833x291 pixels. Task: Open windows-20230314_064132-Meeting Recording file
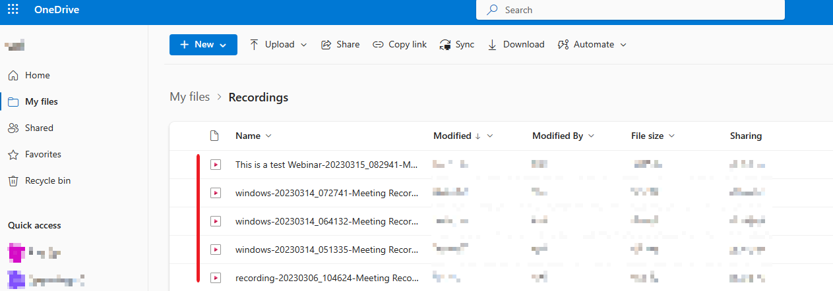[x=326, y=222]
